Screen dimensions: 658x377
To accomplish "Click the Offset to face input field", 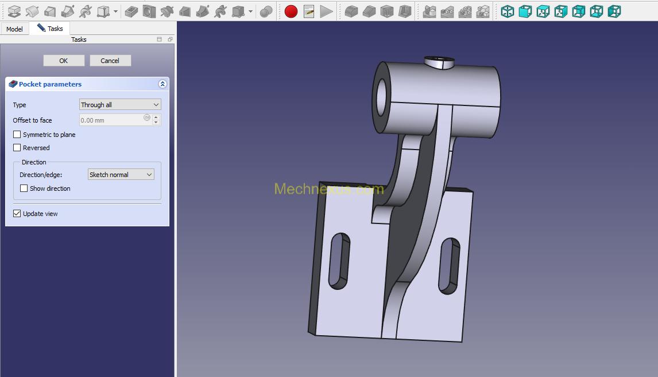I will pyautogui.click(x=112, y=120).
